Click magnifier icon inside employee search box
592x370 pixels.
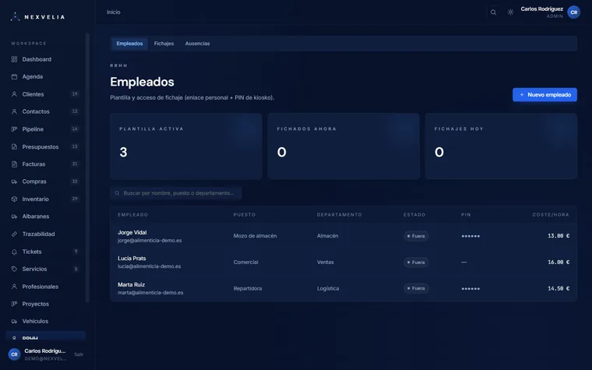[x=117, y=193]
